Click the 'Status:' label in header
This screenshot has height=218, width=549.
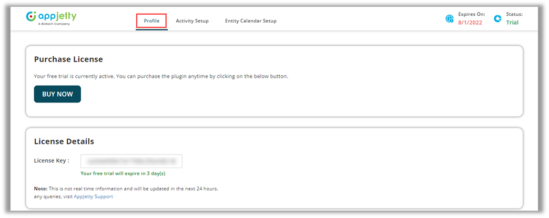514,14
